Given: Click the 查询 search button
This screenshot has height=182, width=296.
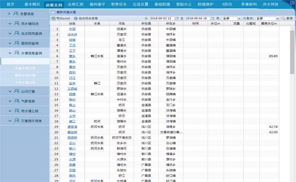Looking at the screenshot, I should pos(287,18).
